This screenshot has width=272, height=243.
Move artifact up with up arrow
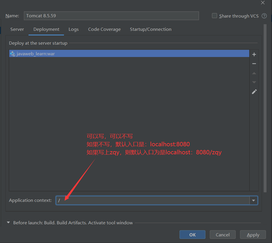tap(254, 73)
